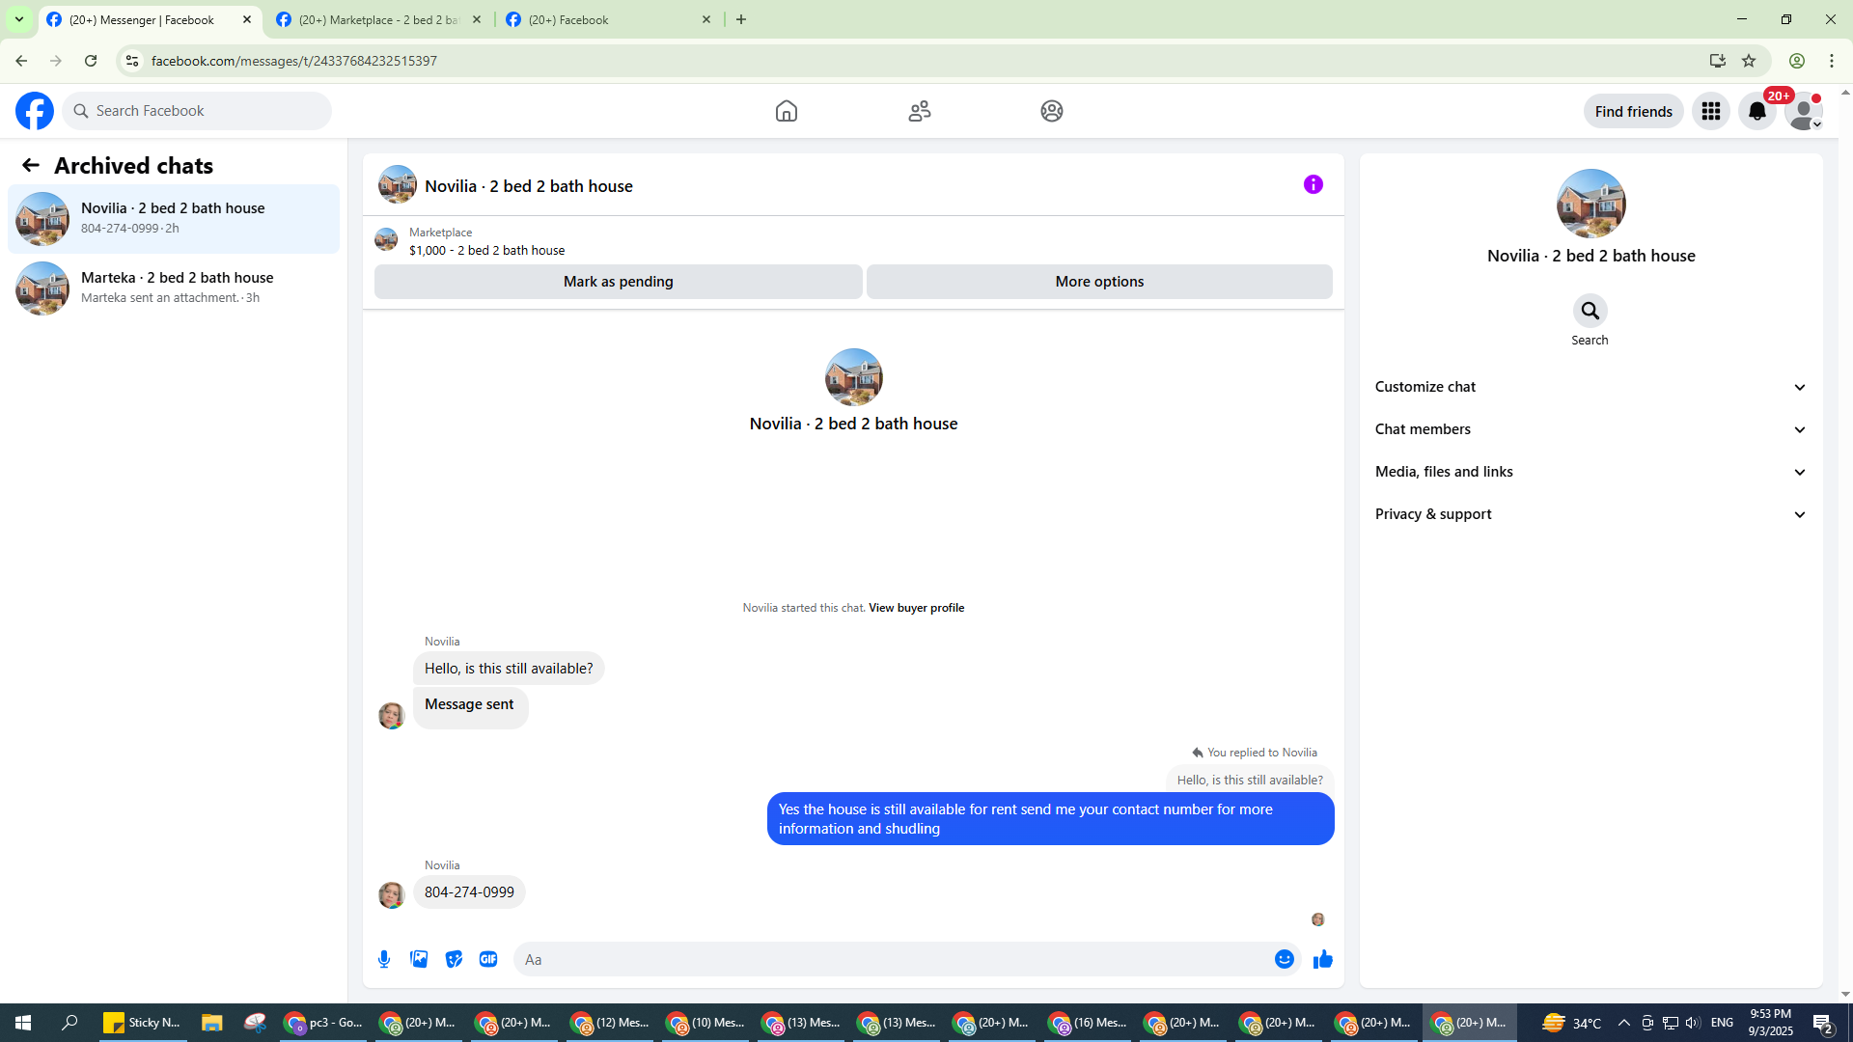This screenshot has width=1853, height=1042.
Task: Open conversation information icon
Action: click(x=1314, y=184)
